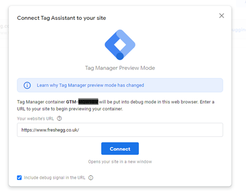Click the dialog title Connect Tag Assistant to your site
246x194 pixels.
point(61,18)
